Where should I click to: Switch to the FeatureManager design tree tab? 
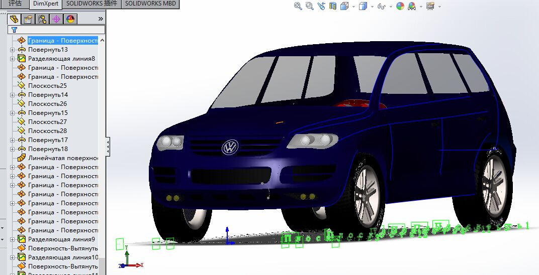[x=14, y=19]
